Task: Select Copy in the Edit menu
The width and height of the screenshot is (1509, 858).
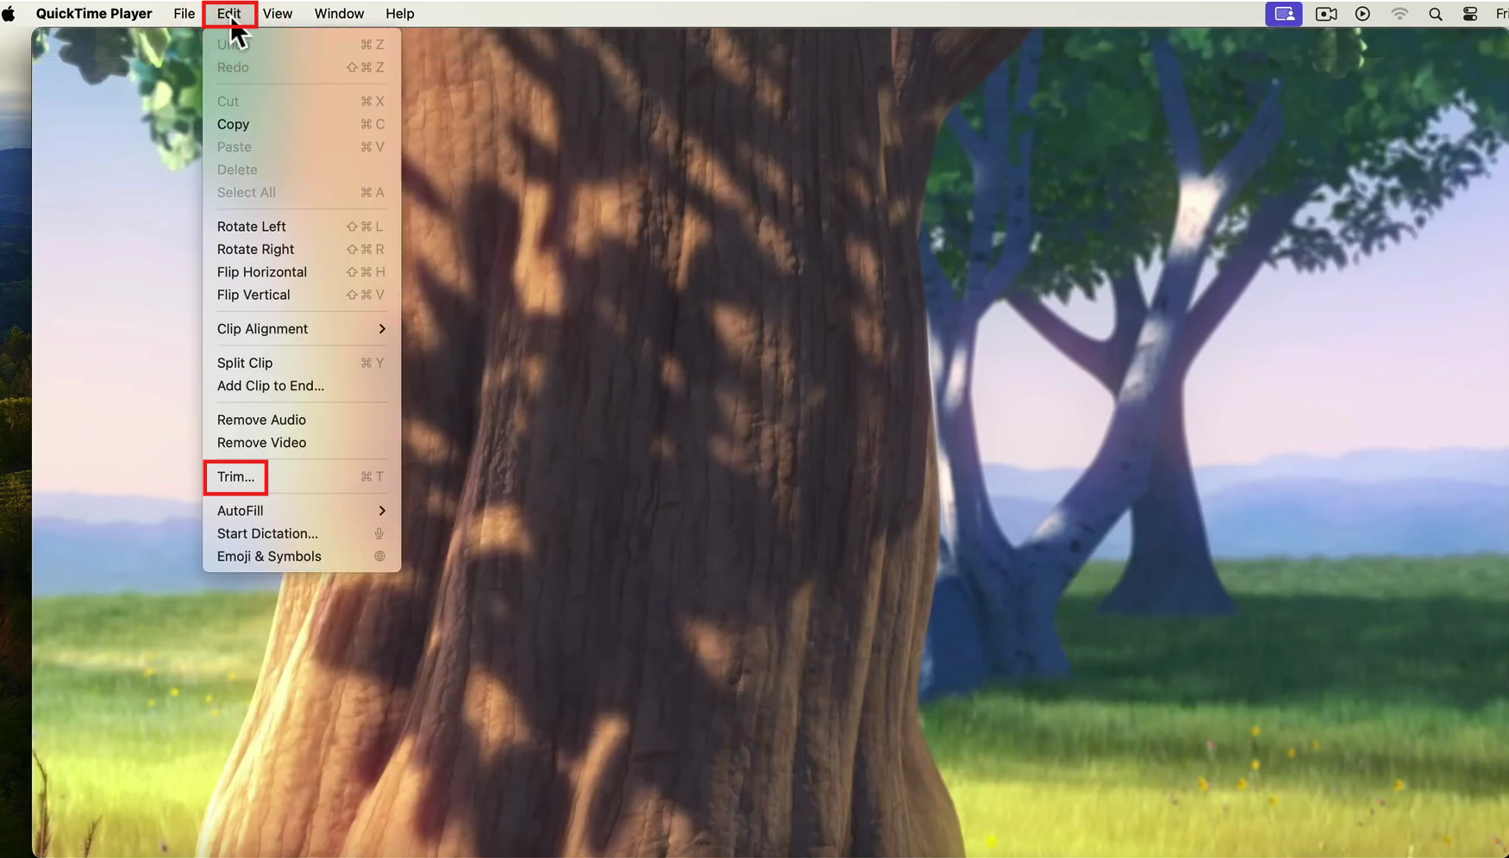Action: pyautogui.click(x=301, y=124)
